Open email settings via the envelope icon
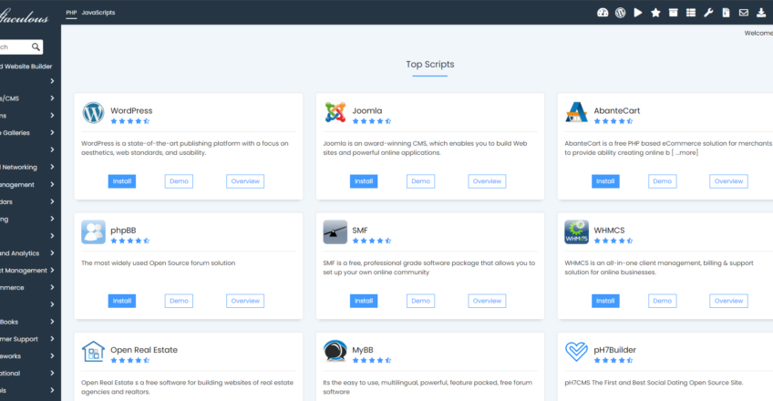The image size is (773, 401). 744,13
